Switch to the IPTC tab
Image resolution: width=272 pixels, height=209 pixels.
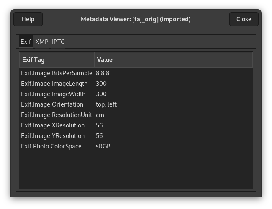pyautogui.click(x=58, y=42)
